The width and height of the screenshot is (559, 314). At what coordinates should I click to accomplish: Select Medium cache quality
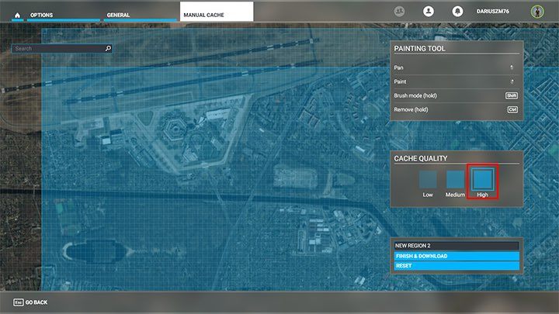point(455,179)
